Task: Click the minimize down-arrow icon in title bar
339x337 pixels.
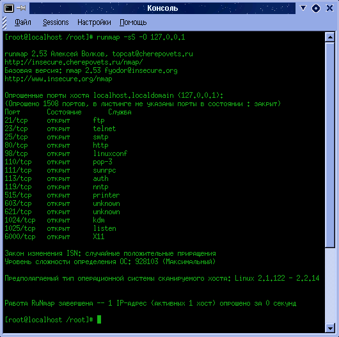Action: point(303,8)
